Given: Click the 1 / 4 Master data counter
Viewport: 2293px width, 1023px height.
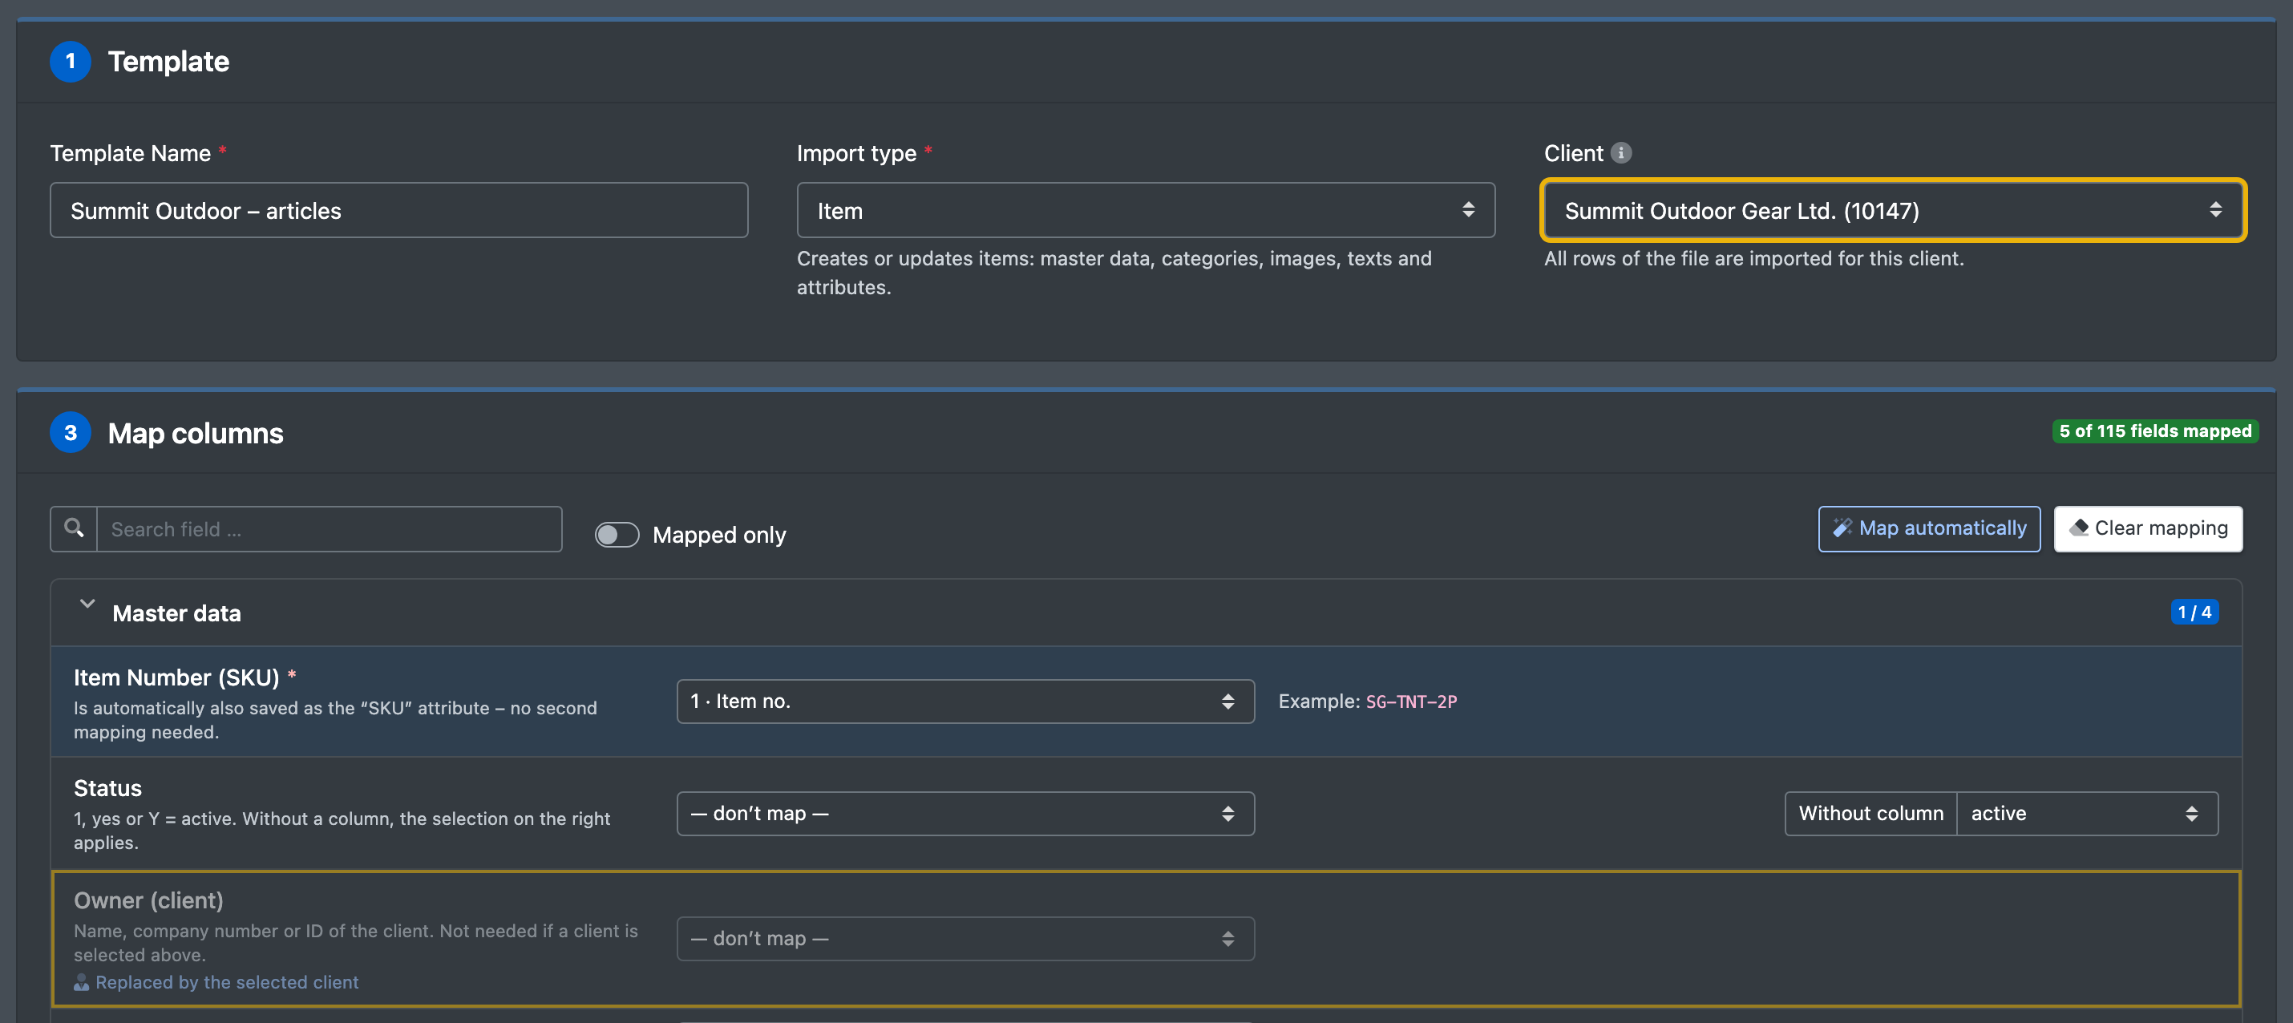Looking at the screenshot, I should (2194, 613).
